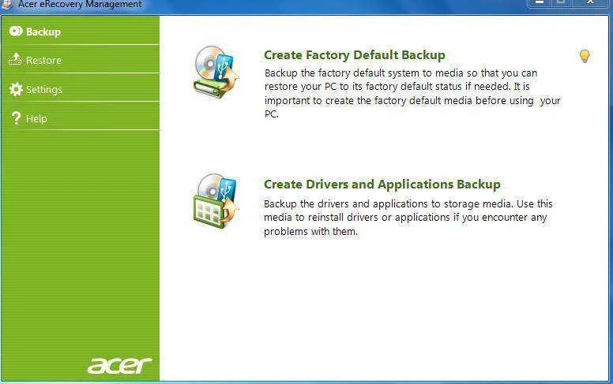Click the Help question mark icon
The height and width of the screenshot is (384, 613).
point(16,117)
